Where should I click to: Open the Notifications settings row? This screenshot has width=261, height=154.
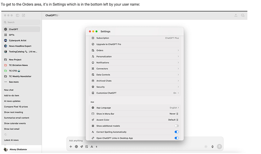point(135,62)
